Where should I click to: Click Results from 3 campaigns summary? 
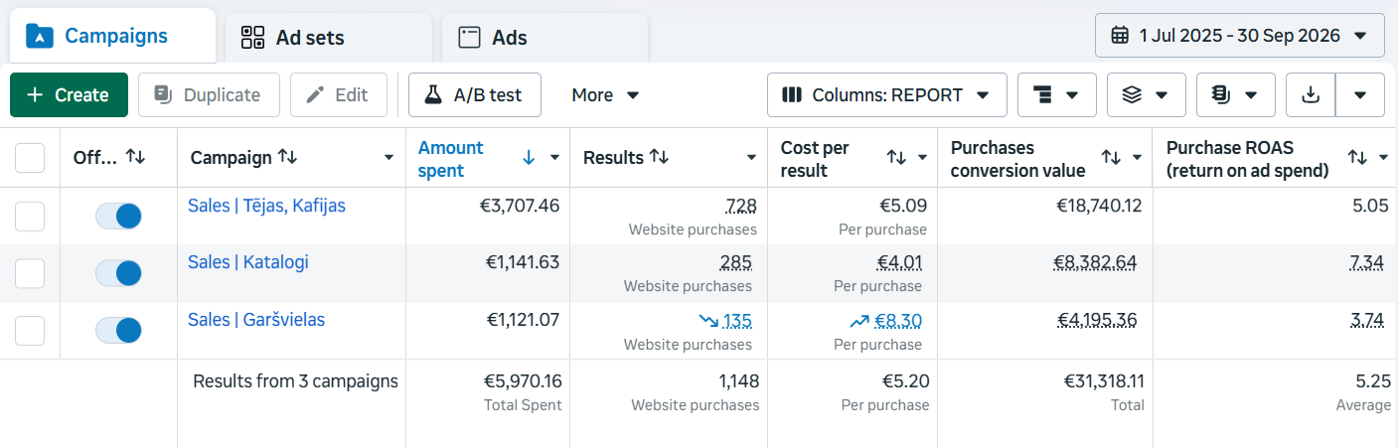click(x=295, y=381)
